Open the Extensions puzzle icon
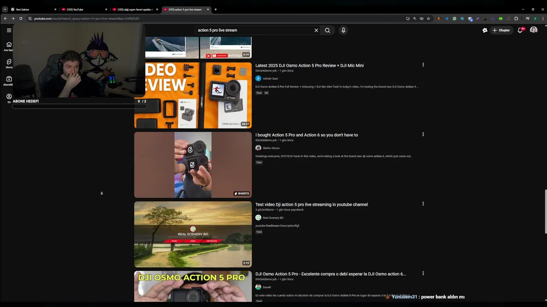Image resolution: width=547 pixels, height=307 pixels. 516,18
